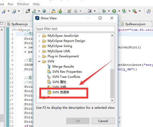Click the Plug-in Development folder icon
The width and height of the screenshot is (153, 127).
(44, 56)
